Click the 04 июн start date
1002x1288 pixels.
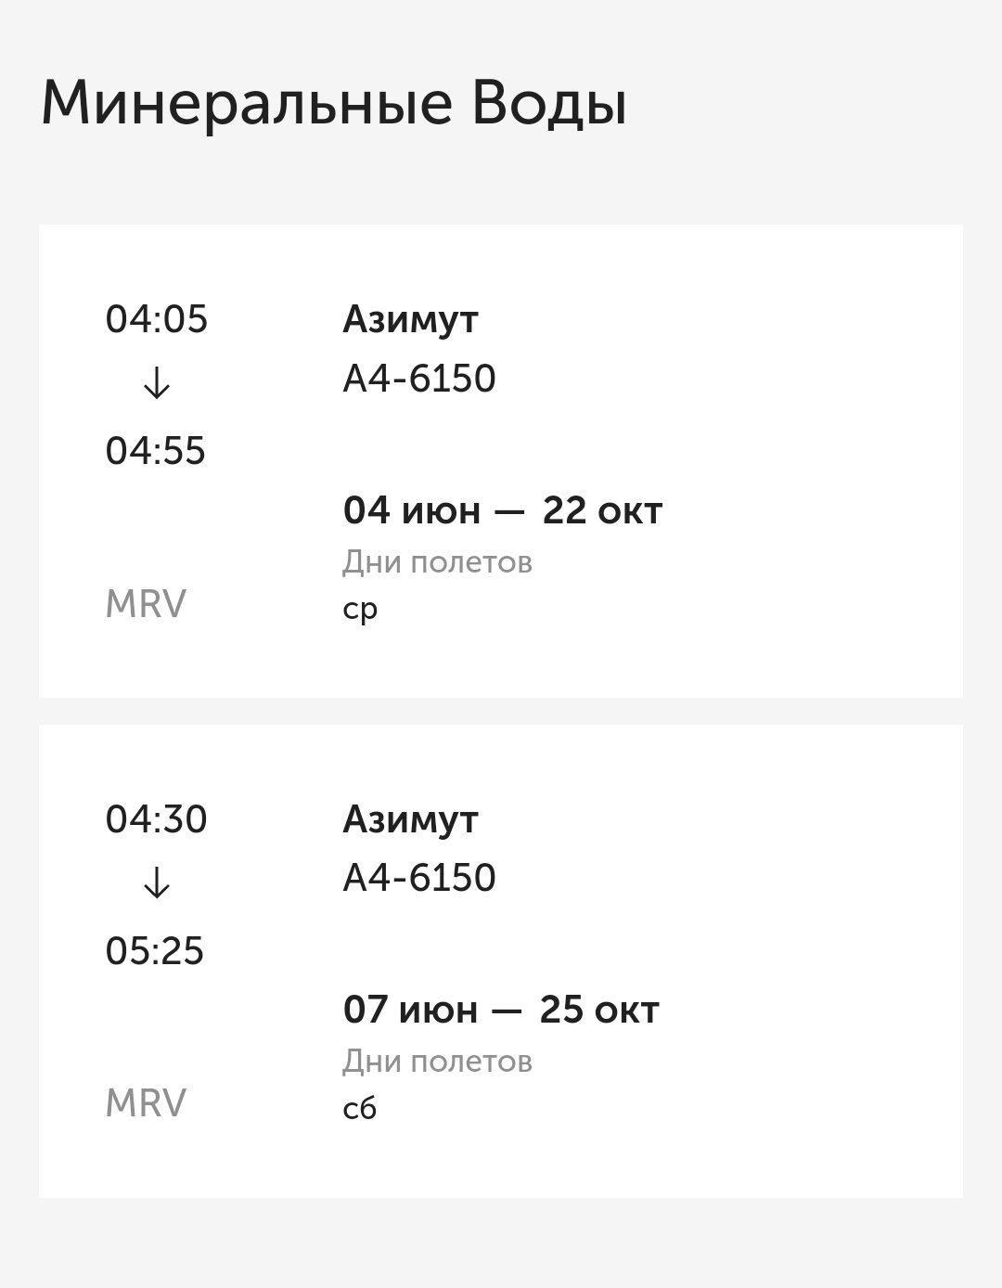pyautogui.click(x=411, y=510)
